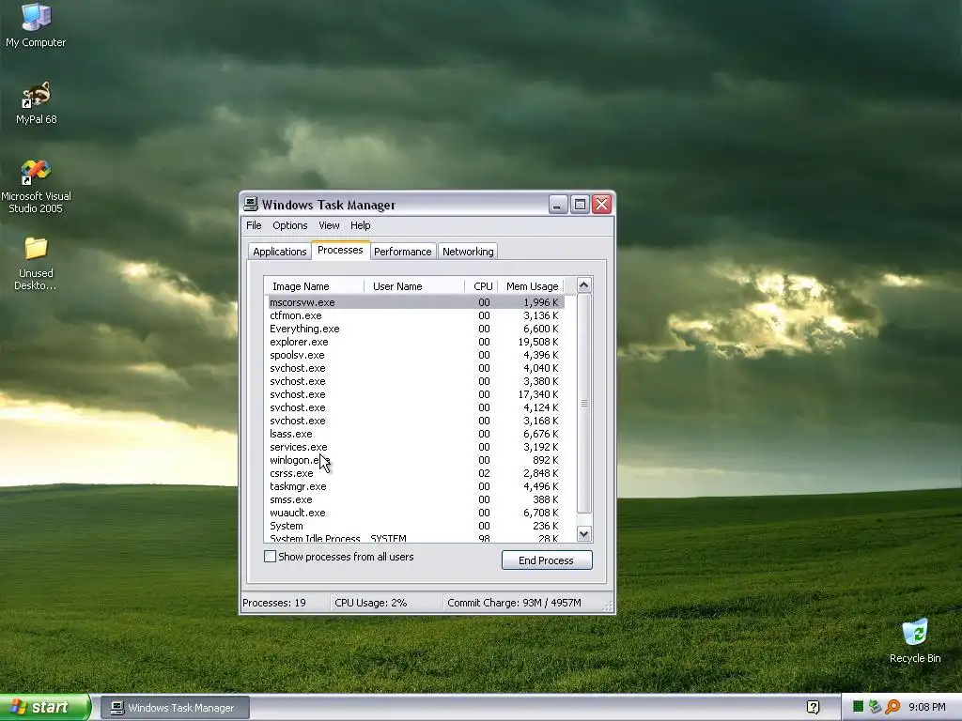Select lsass.exe process
The width and height of the screenshot is (962, 721).
pyautogui.click(x=415, y=434)
